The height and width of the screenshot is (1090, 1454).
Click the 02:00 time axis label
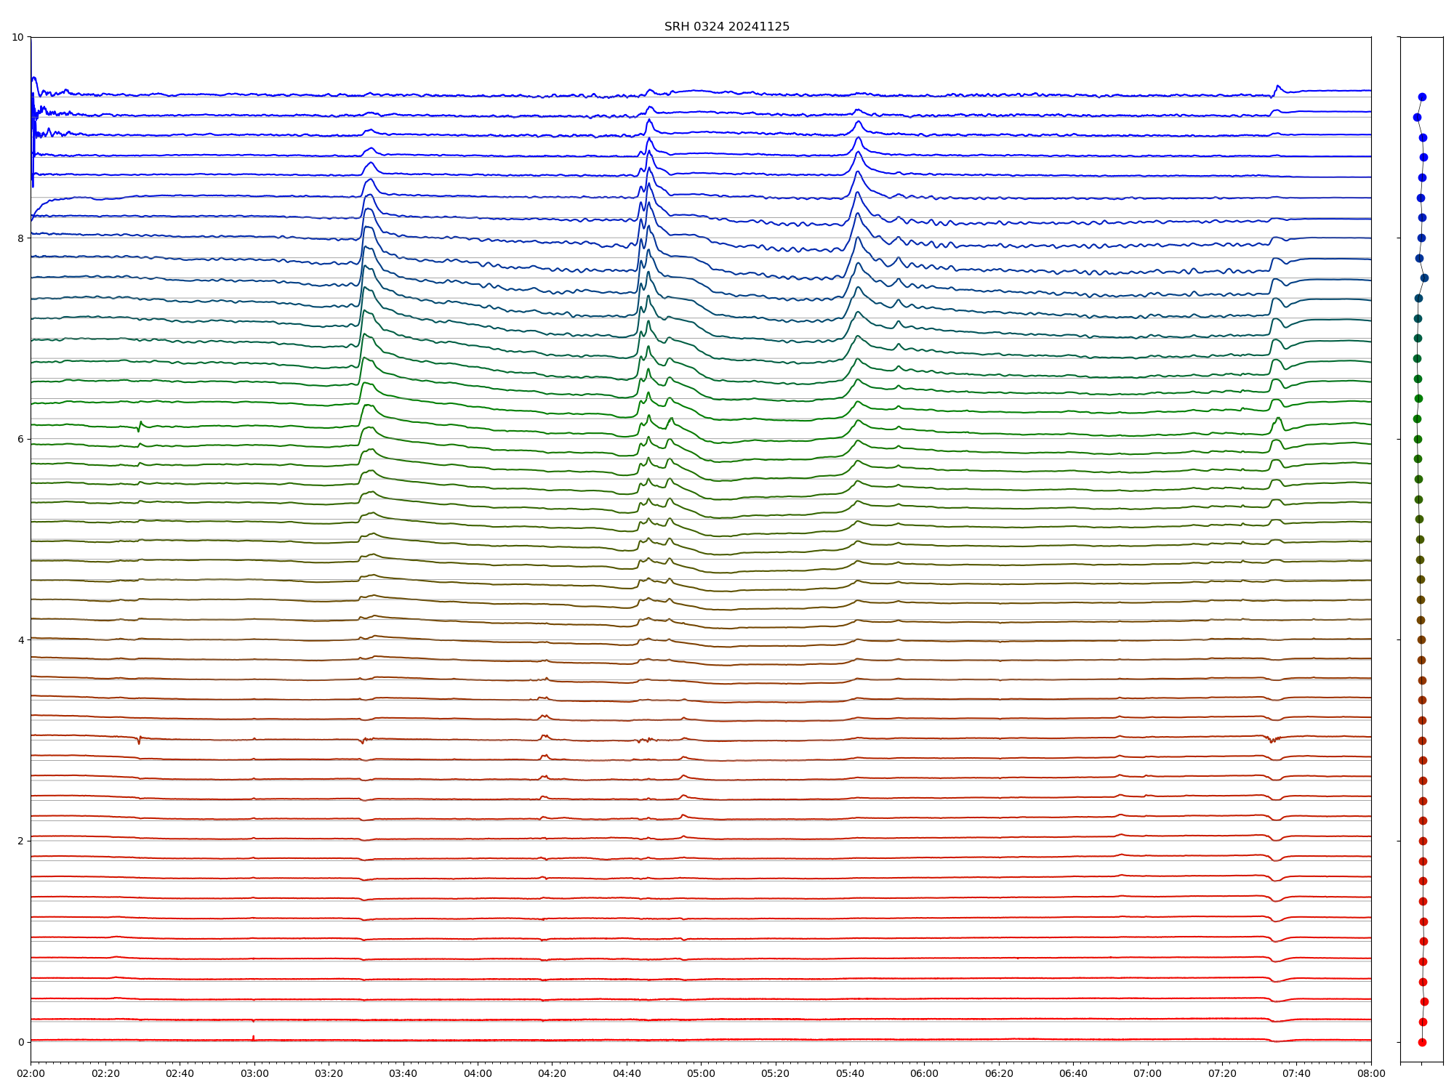pos(31,1073)
